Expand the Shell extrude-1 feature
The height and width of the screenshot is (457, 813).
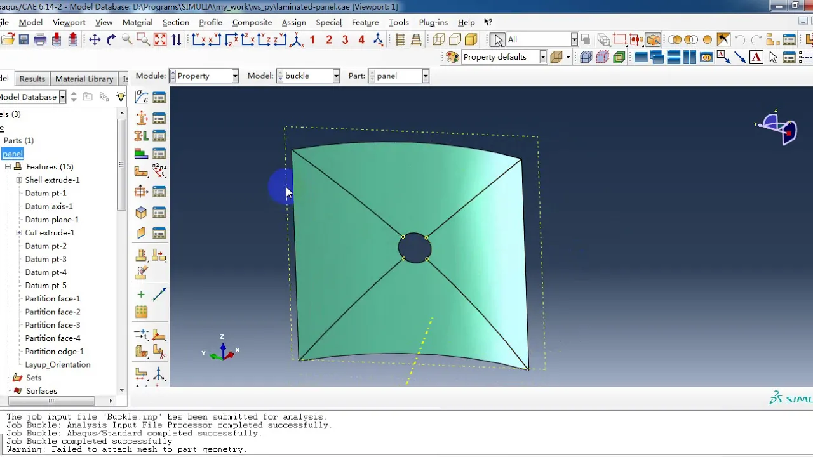pyautogui.click(x=19, y=180)
